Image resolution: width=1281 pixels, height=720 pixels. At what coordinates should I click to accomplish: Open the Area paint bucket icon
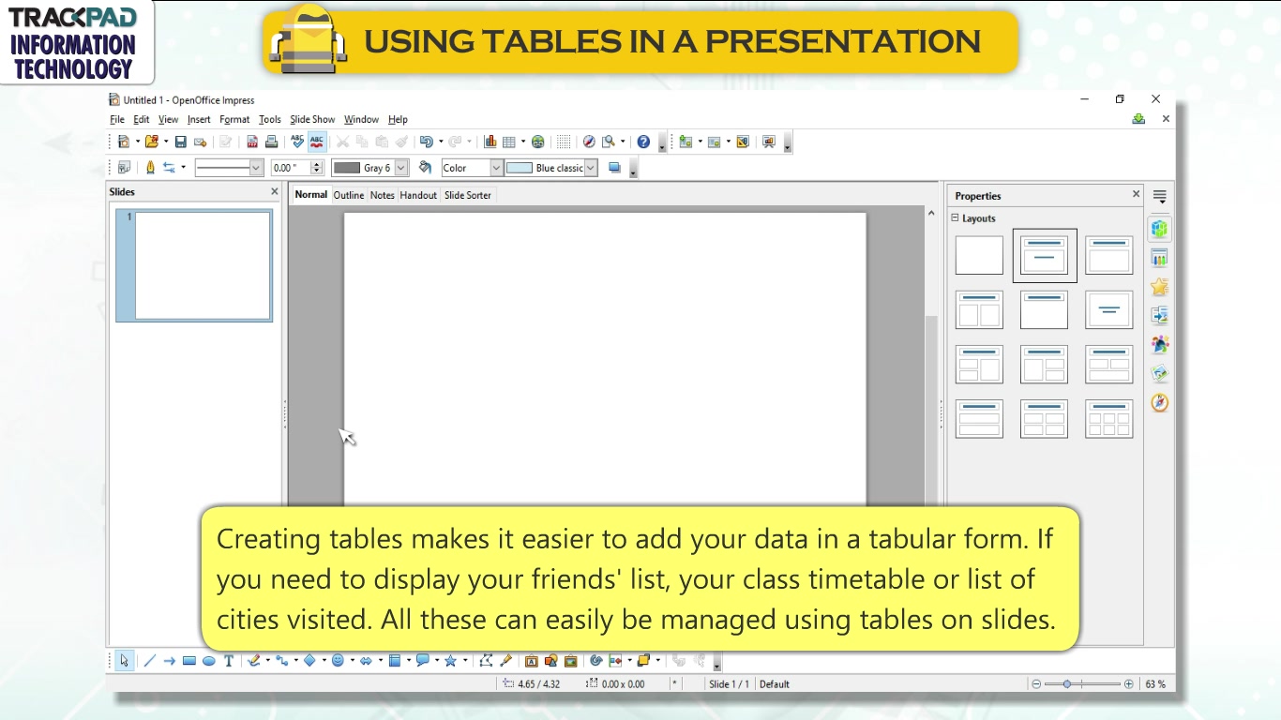pyautogui.click(x=426, y=168)
